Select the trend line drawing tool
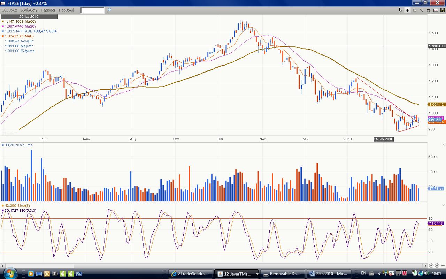The image size is (446, 279). tap(421, 10)
